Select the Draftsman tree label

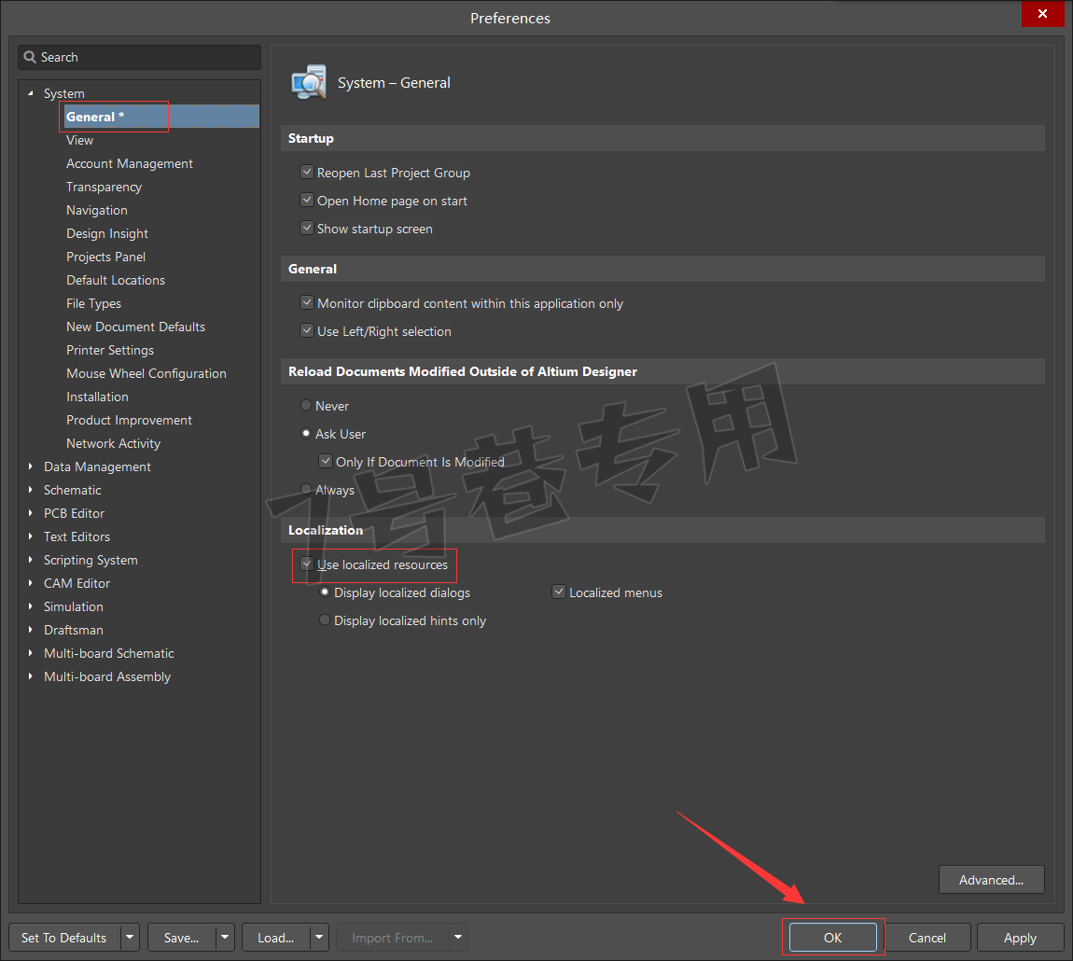[x=73, y=630]
